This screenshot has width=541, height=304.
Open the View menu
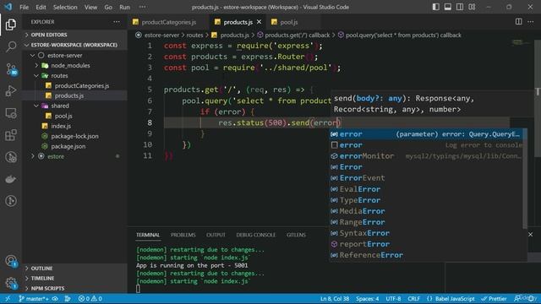(90, 7)
